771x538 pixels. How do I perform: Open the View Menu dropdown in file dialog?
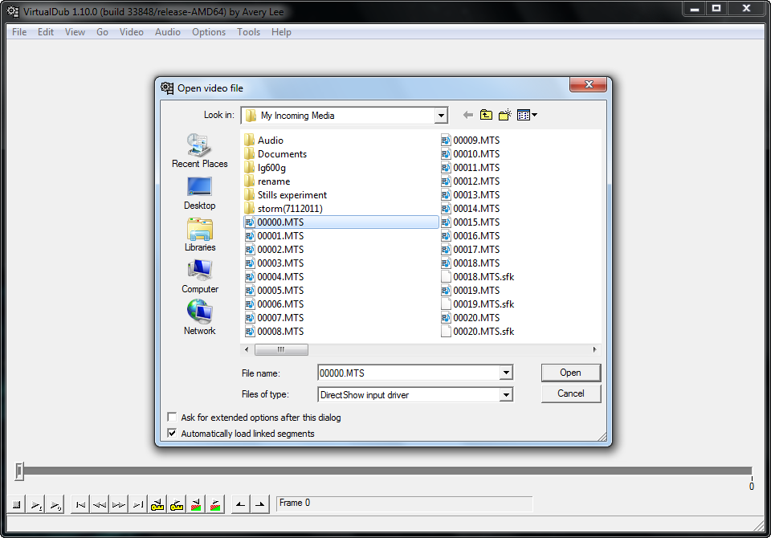point(527,115)
